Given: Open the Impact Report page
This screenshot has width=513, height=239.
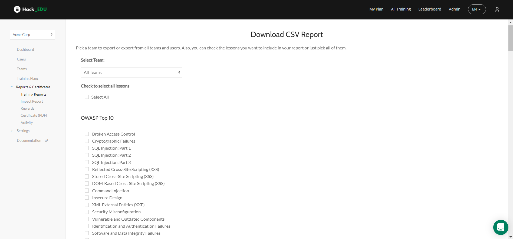Looking at the screenshot, I should pyautogui.click(x=32, y=101).
